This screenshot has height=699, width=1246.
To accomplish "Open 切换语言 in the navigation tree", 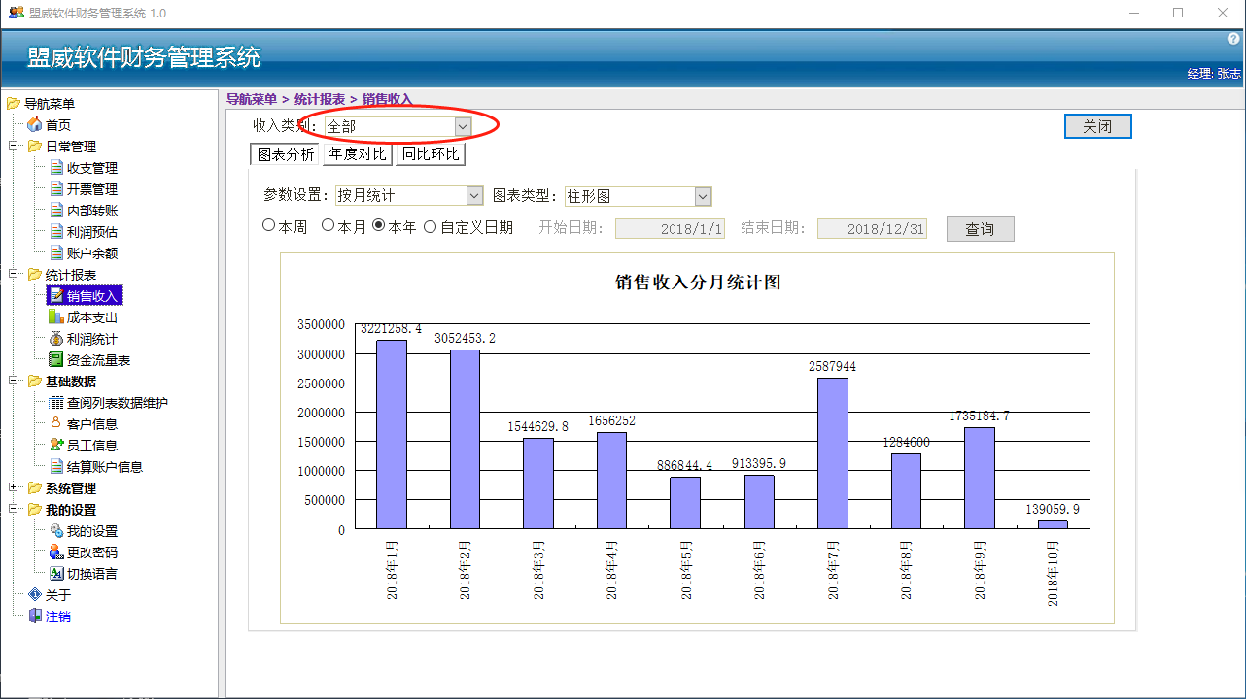I will (91, 574).
